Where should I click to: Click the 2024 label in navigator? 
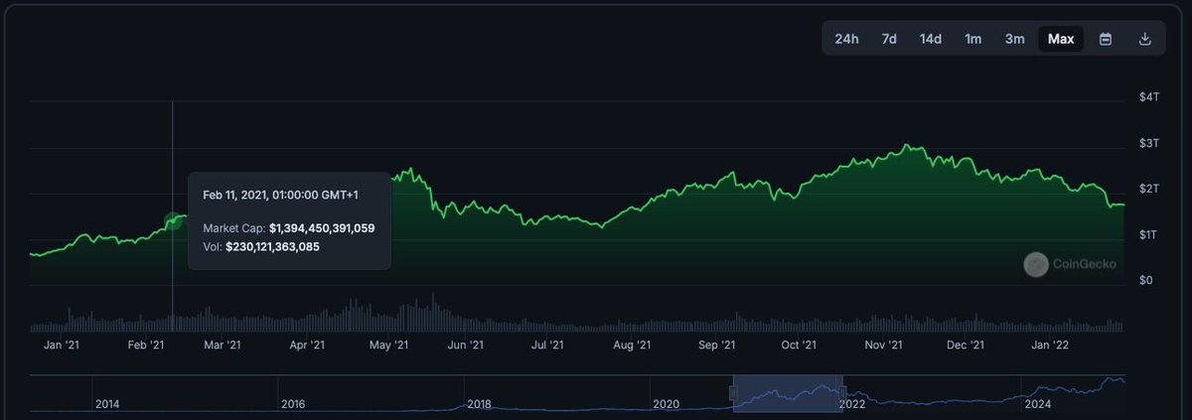tap(1037, 404)
